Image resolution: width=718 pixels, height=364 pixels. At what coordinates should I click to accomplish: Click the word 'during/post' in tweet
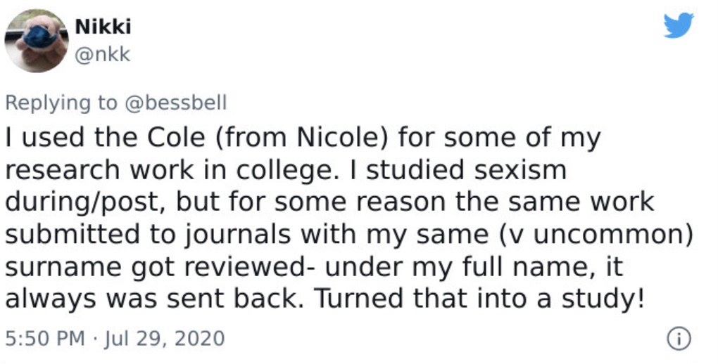click(x=80, y=203)
